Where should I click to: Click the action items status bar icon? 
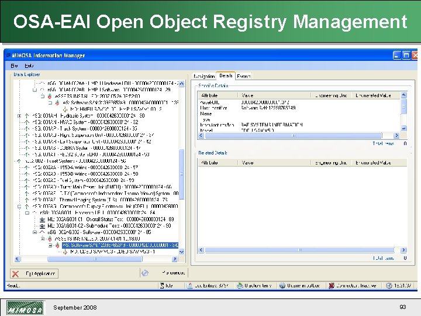tap(240, 286)
